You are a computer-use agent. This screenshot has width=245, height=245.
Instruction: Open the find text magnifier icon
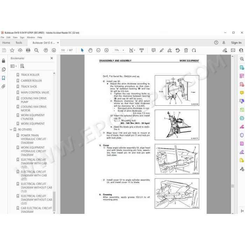pos(36,50)
